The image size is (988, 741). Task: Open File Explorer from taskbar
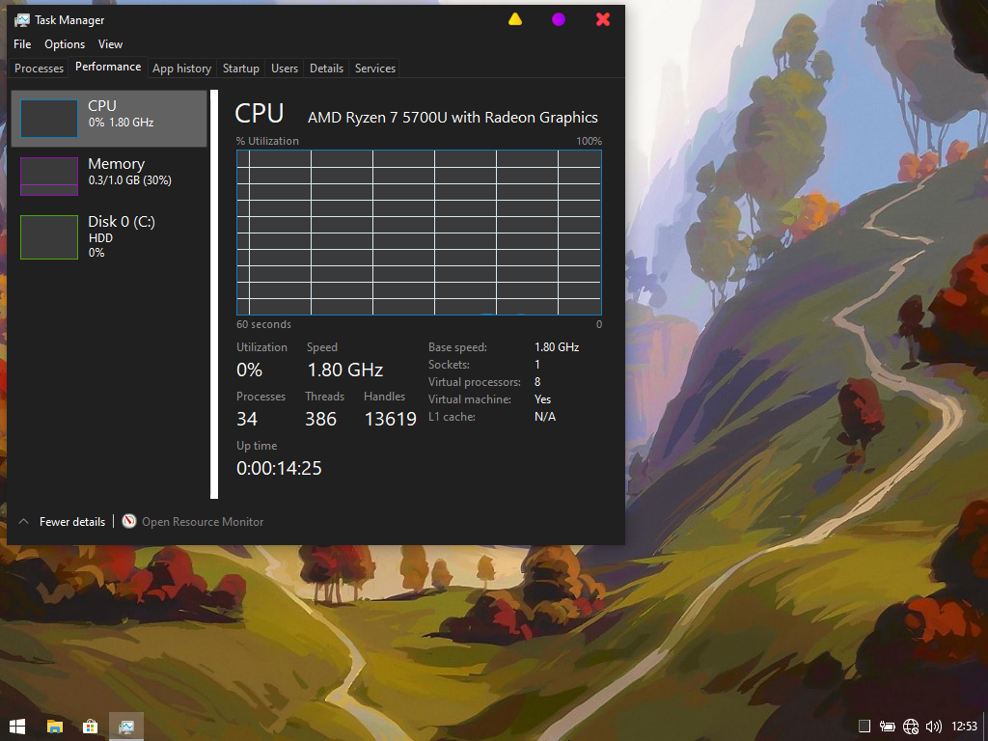pos(55,727)
